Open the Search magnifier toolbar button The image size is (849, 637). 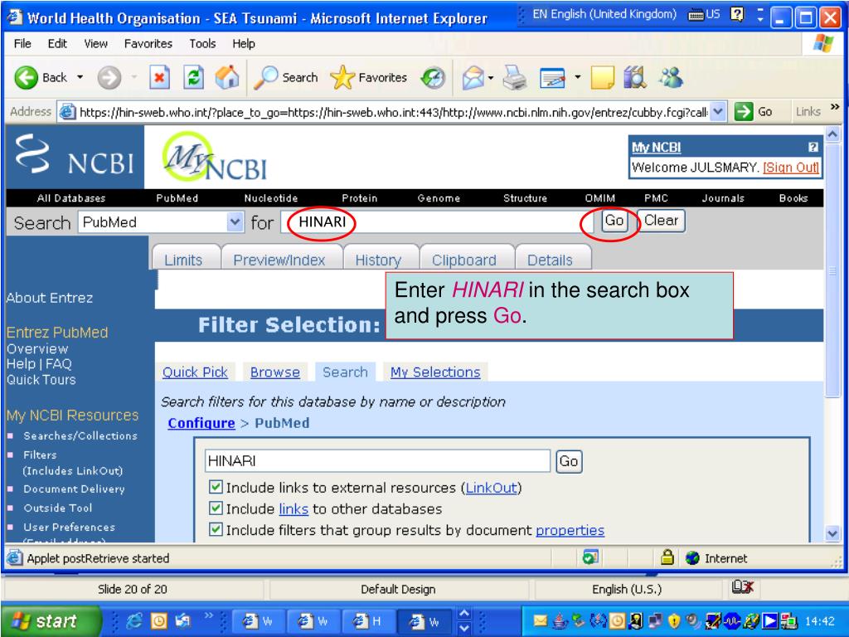pyautogui.click(x=285, y=78)
